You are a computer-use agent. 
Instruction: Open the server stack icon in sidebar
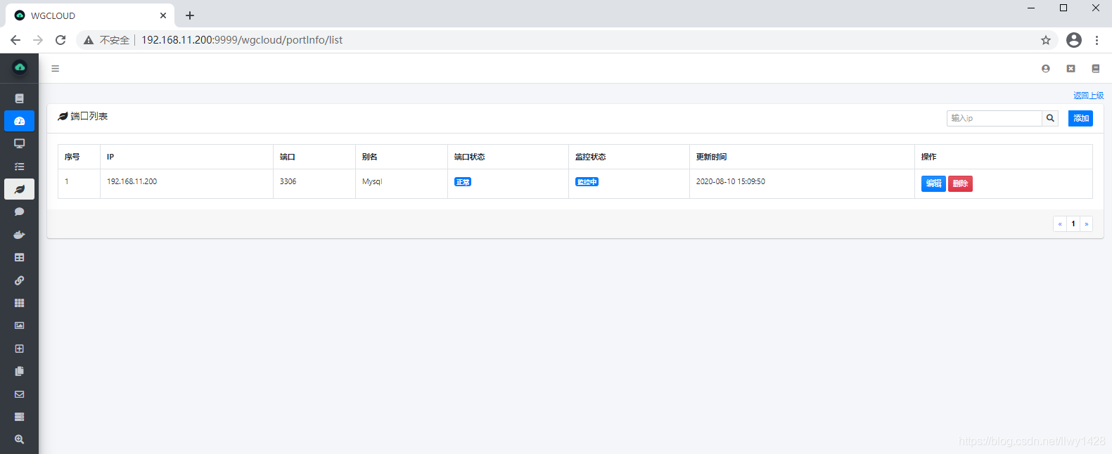[x=20, y=417]
